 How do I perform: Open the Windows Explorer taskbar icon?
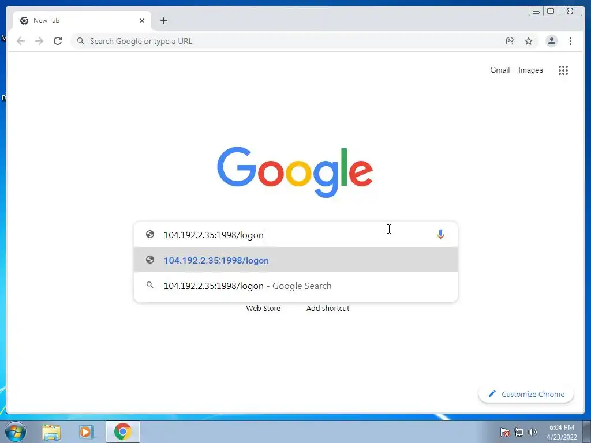[x=51, y=432]
